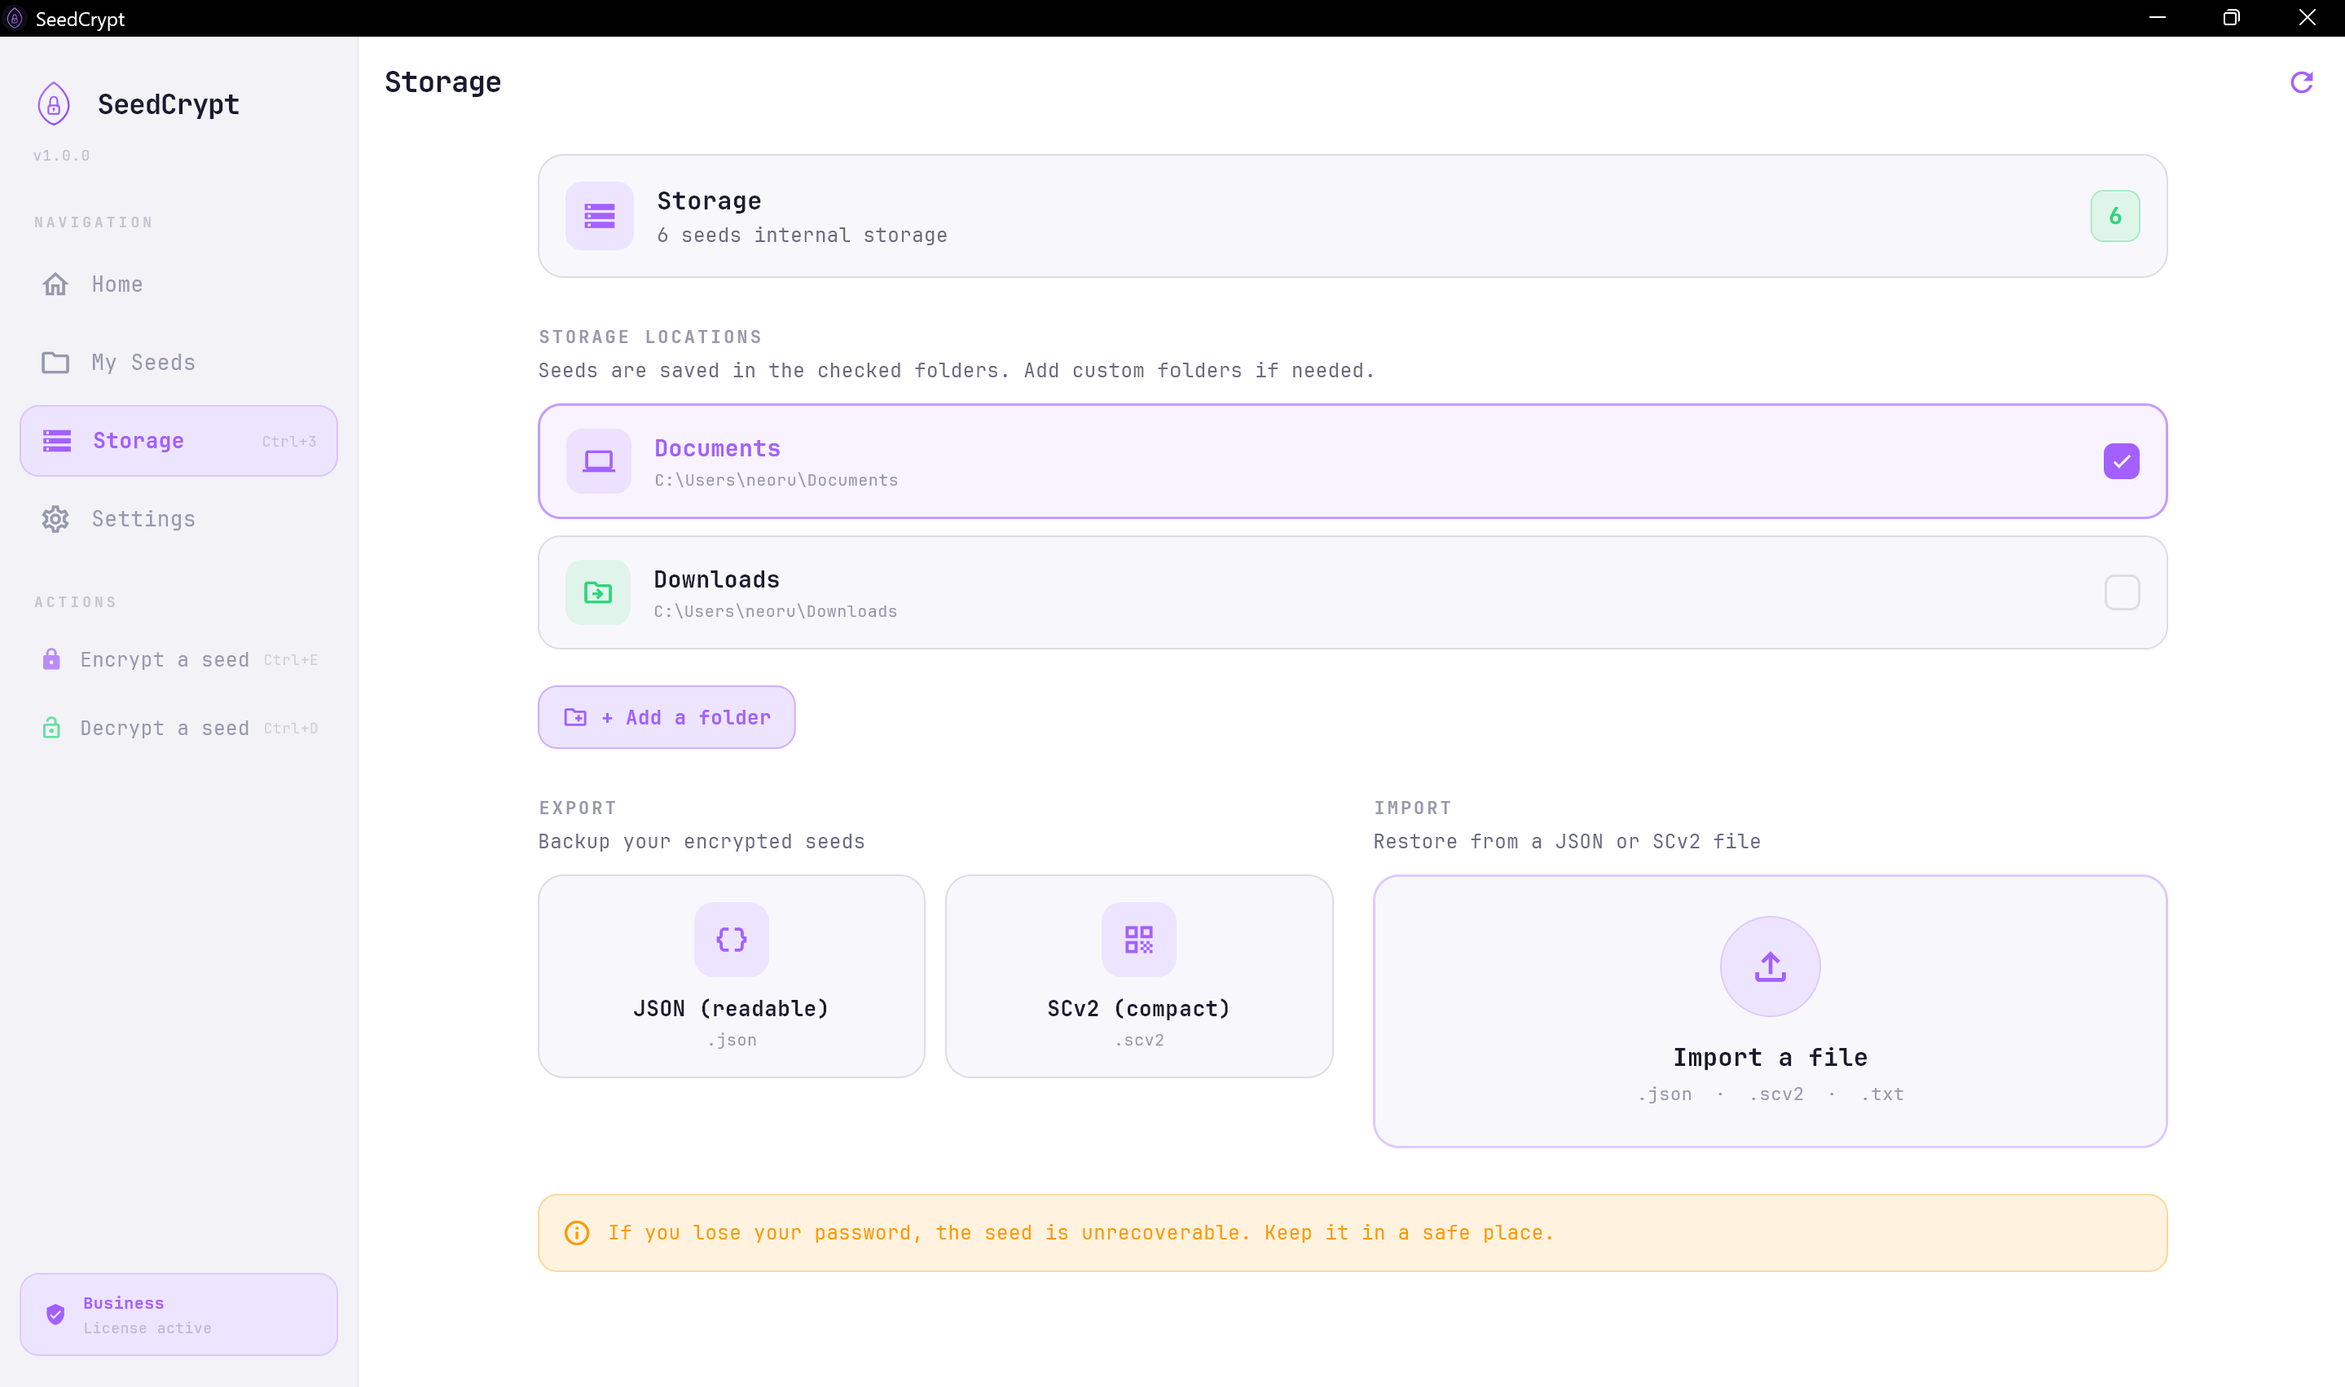Go to My Seeds page

pos(143,363)
